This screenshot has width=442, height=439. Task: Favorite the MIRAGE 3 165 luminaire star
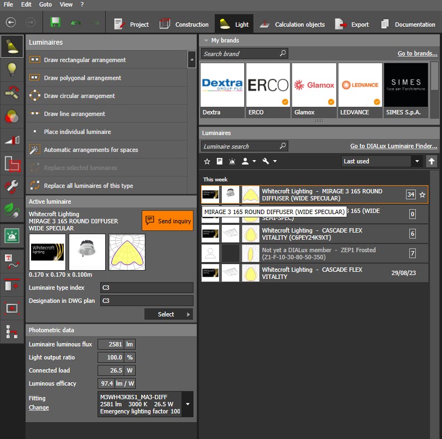click(422, 195)
